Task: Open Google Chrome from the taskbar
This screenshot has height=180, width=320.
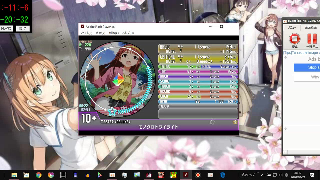Action: pyautogui.click(x=39, y=175)
